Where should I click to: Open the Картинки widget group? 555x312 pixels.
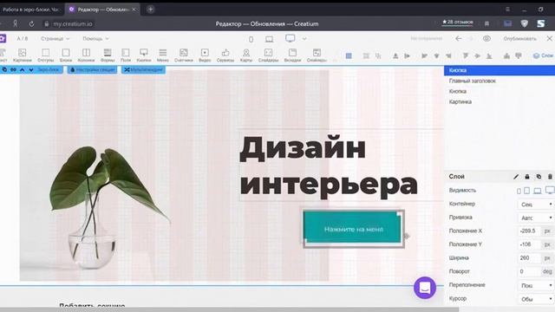(22, 55)
